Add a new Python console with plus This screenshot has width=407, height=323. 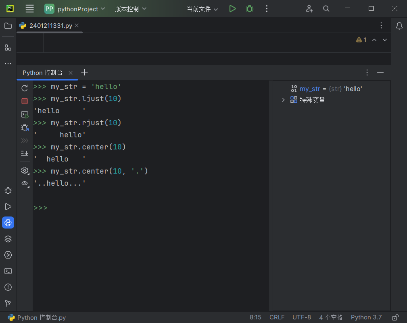[84, 72]
